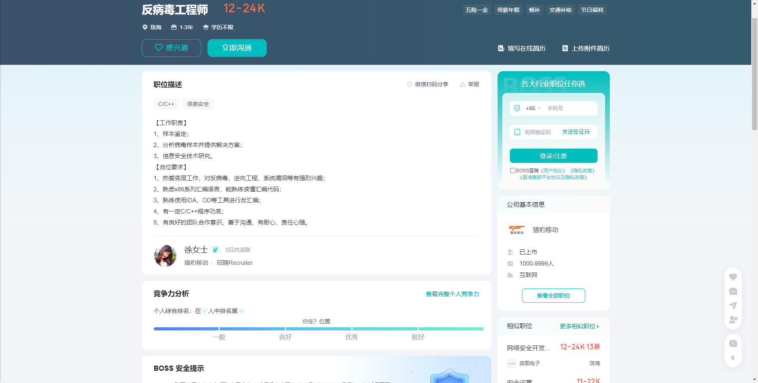
Task: Click the 猎豹移动 company logo
Action: tap(517, 230)
